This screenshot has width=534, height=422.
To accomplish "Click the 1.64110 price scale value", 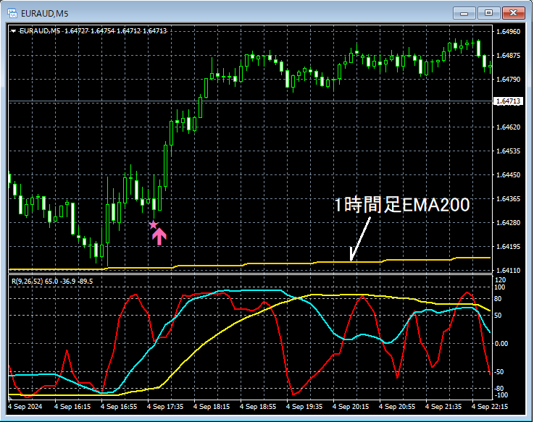I will 508,271.
